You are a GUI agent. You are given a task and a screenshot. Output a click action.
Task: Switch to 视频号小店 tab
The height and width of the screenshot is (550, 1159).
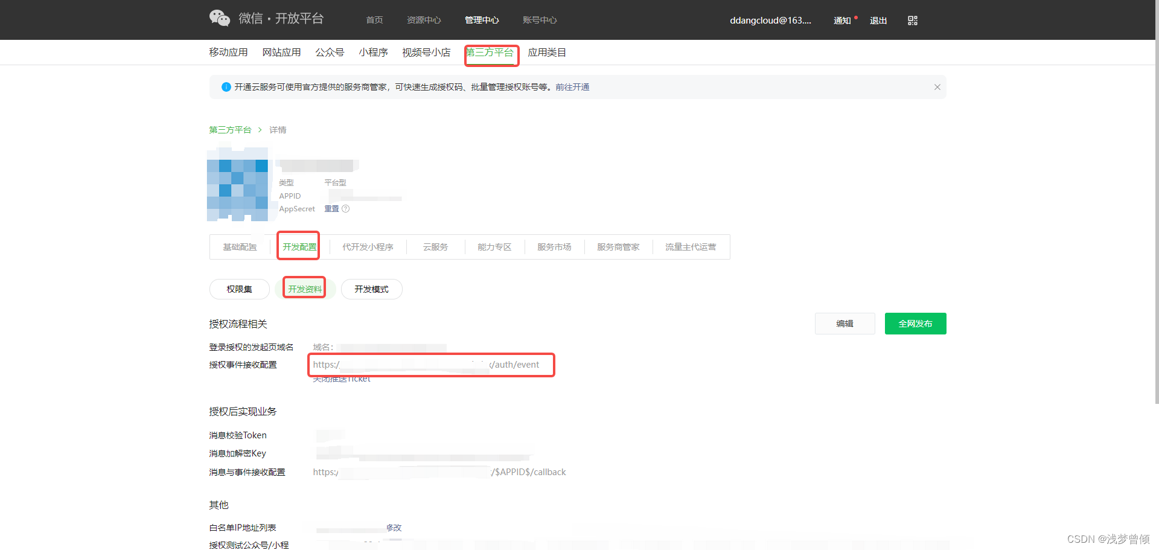pyautogui.click(x=426, y=53)
